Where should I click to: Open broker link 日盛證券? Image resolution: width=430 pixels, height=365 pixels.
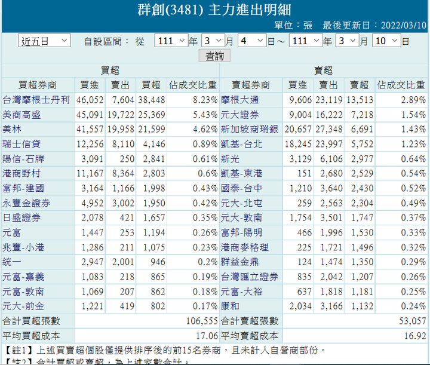click(21, 217)
